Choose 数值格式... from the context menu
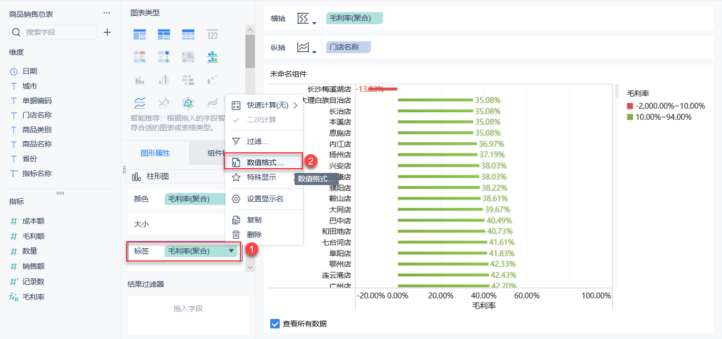This screenshot has height=339, width=722. click(x=264, y=162)
